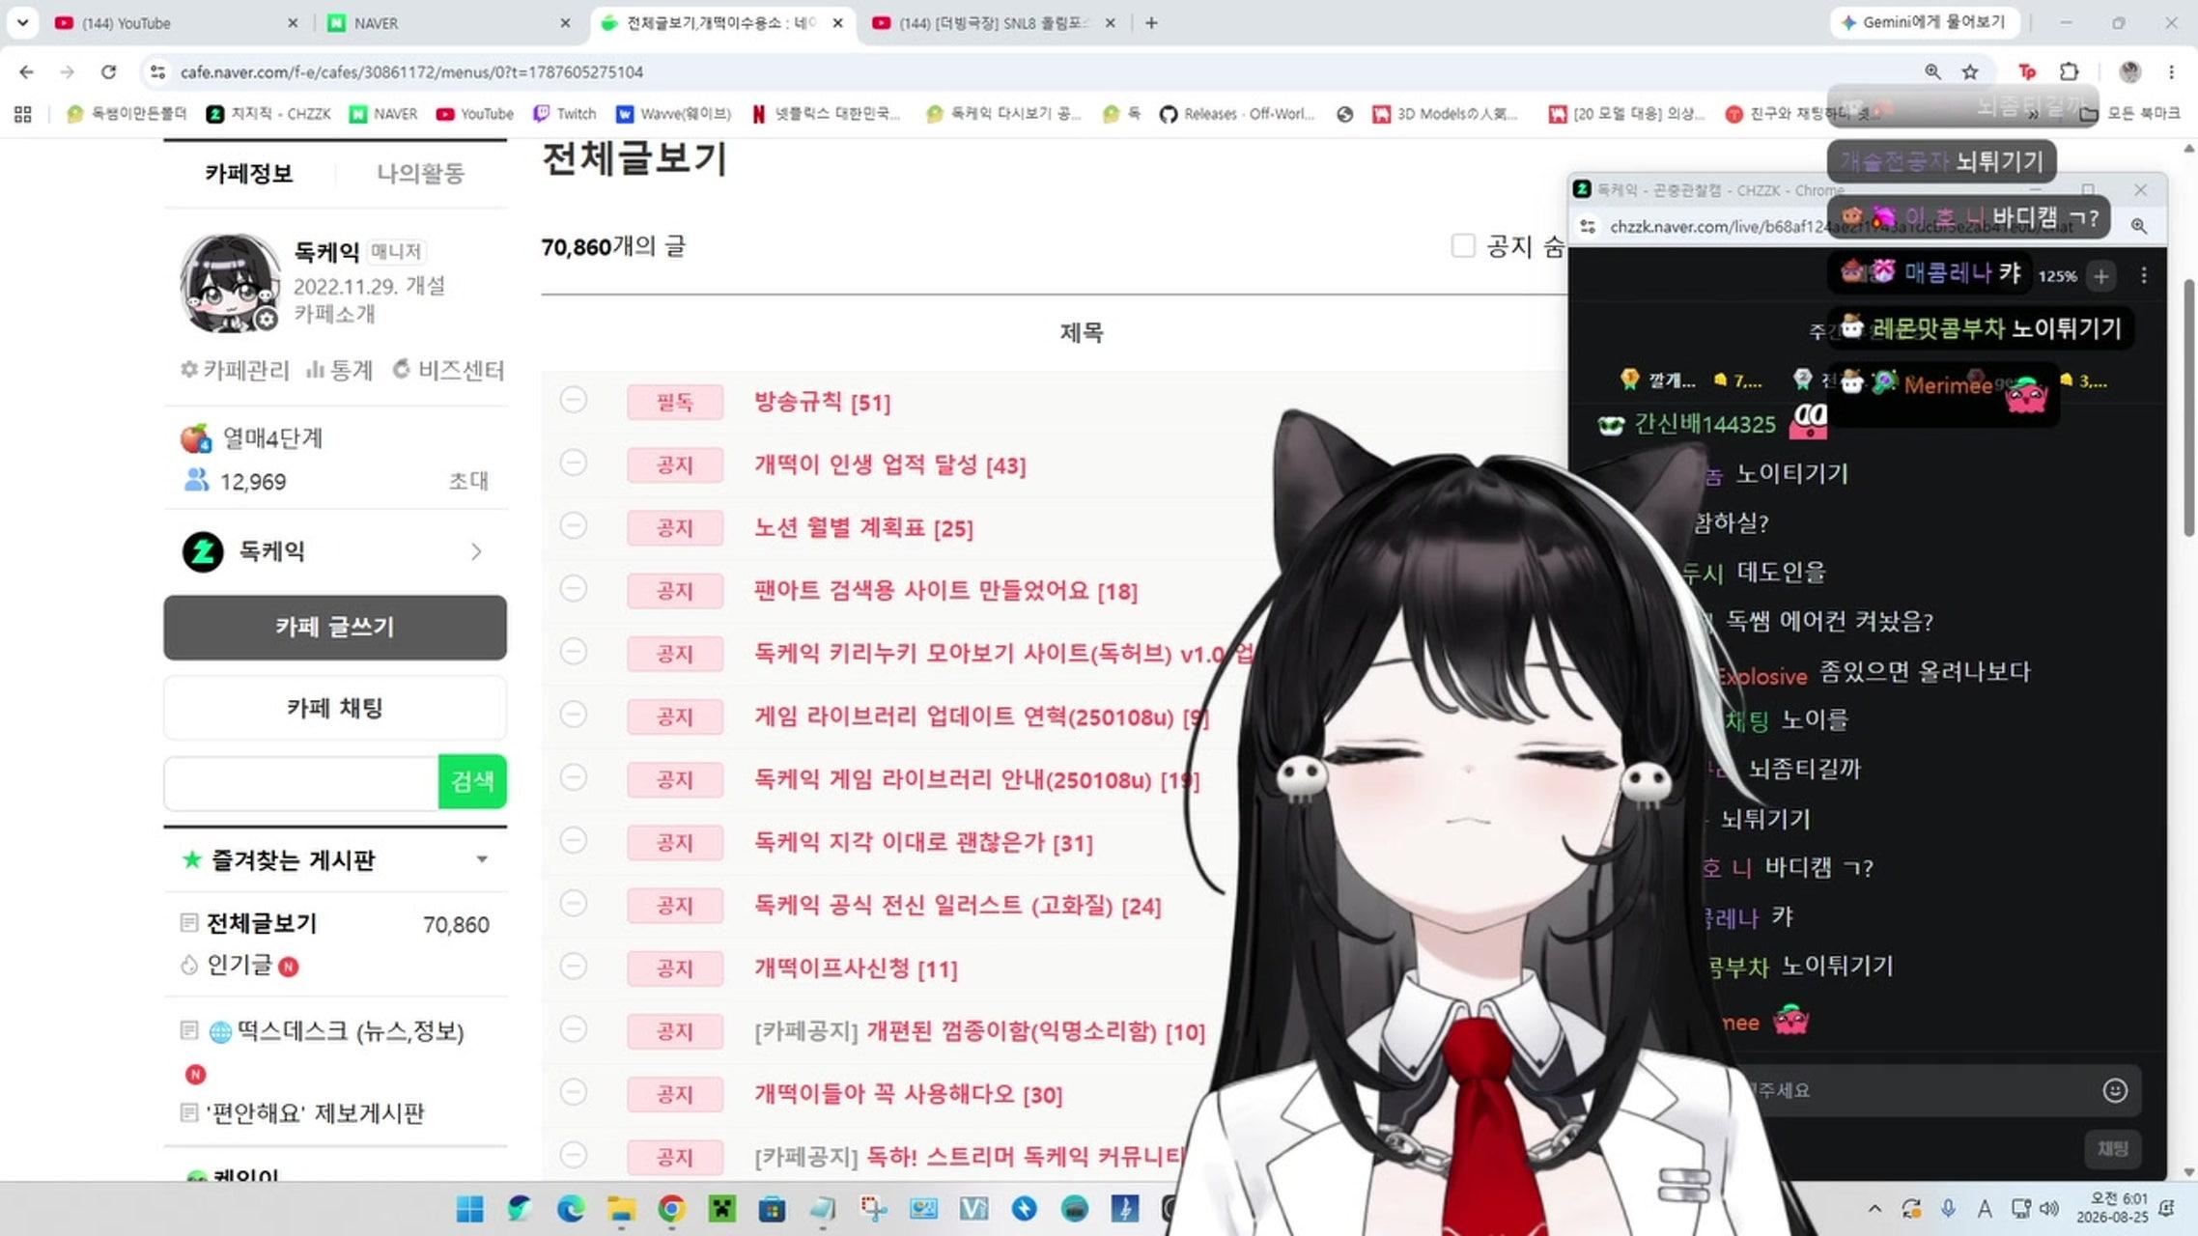Image resolution: width=2198 pixels, height=1236 pixels.
Task: Toggle the circle next to 개편된 껌종이함 post
Action: click(574, 1029)
